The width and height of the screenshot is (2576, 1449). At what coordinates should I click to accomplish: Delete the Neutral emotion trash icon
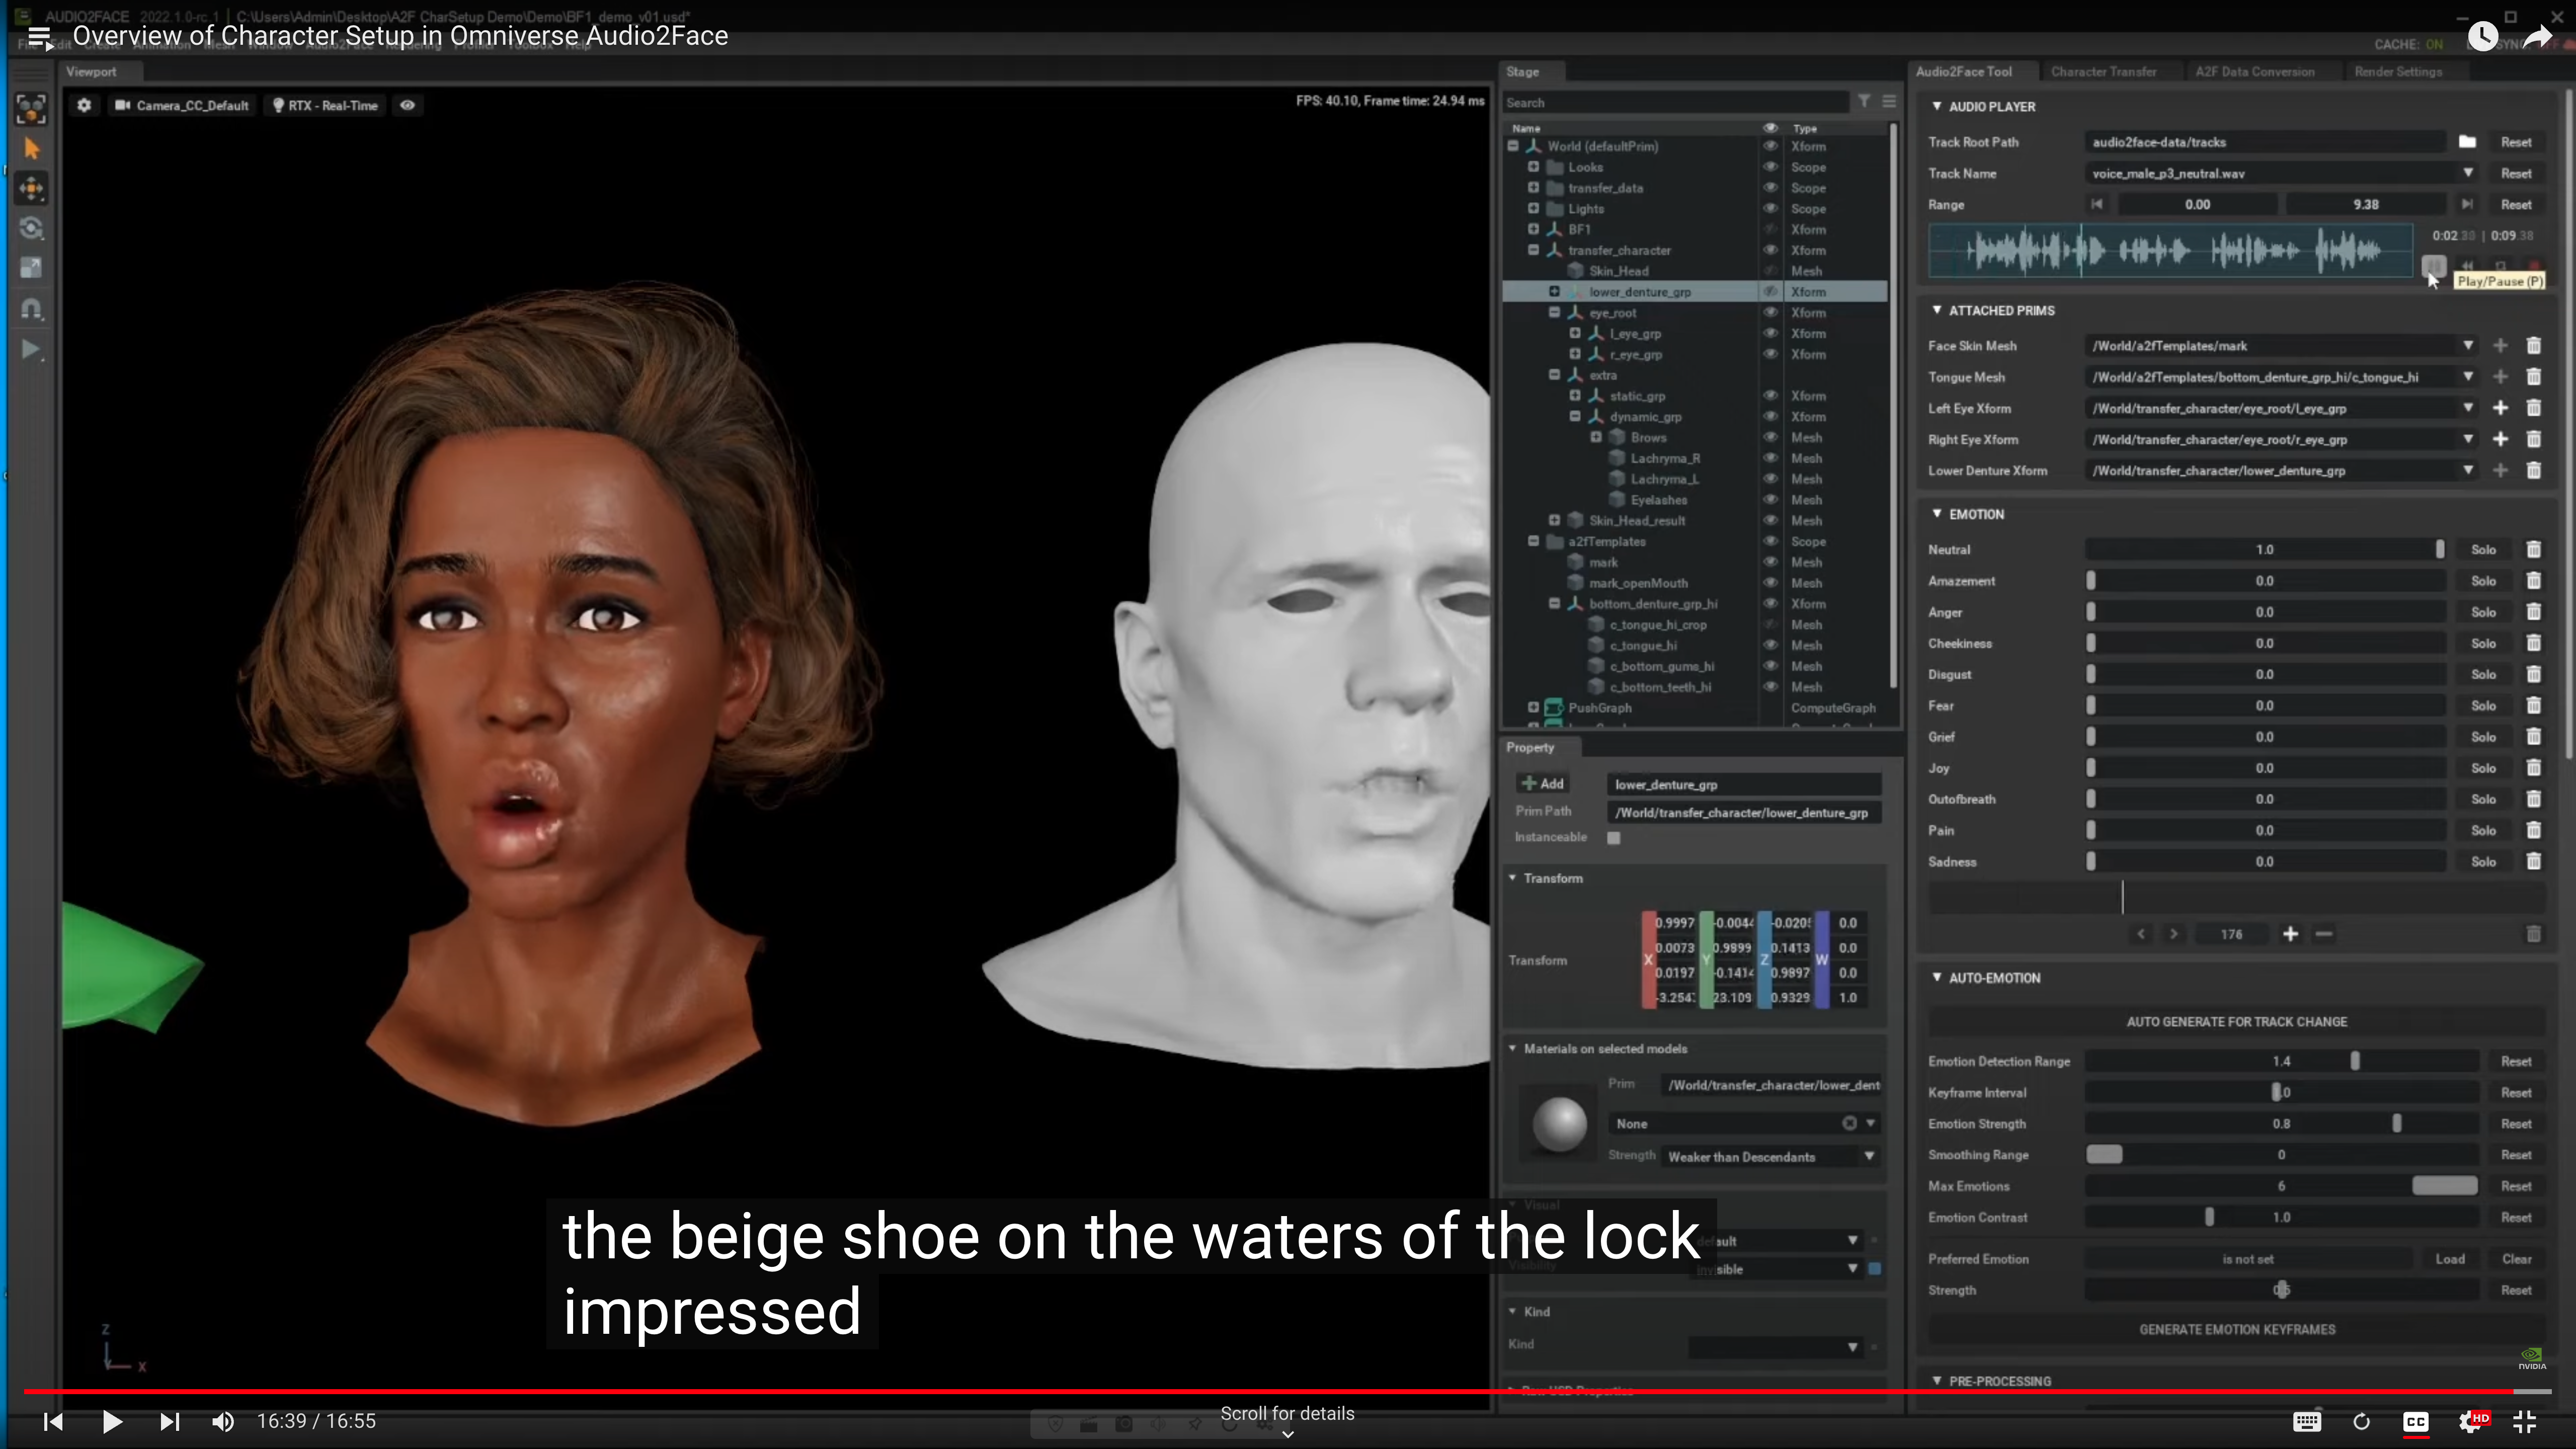point(2533,550)
